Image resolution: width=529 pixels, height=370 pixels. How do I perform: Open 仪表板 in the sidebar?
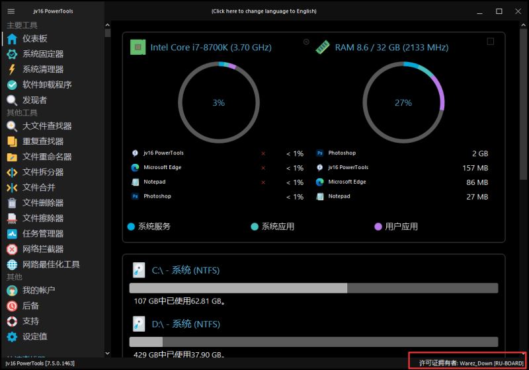[x=34, y=39]
